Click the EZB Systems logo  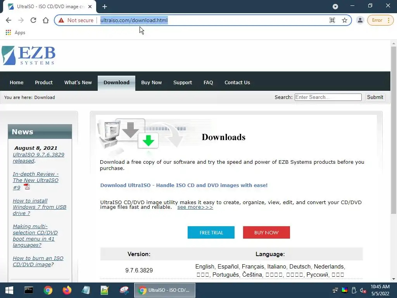28,55
